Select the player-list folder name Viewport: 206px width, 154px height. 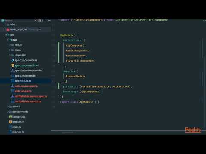click(x=20, y=55)
